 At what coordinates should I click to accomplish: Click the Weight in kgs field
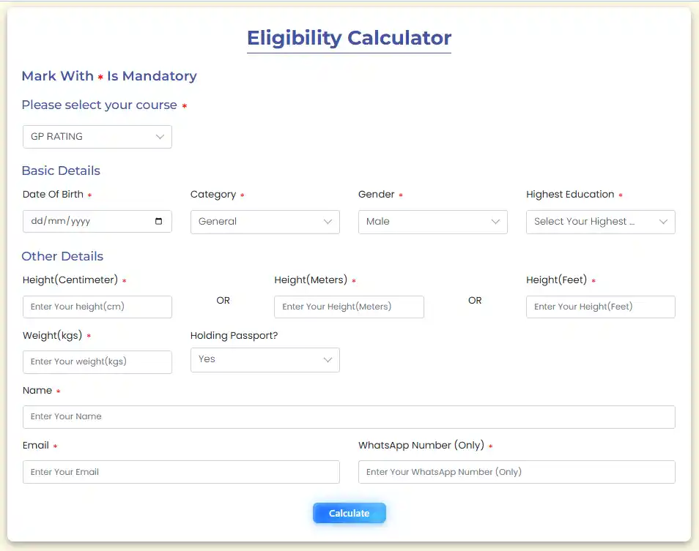coord(97,361)
